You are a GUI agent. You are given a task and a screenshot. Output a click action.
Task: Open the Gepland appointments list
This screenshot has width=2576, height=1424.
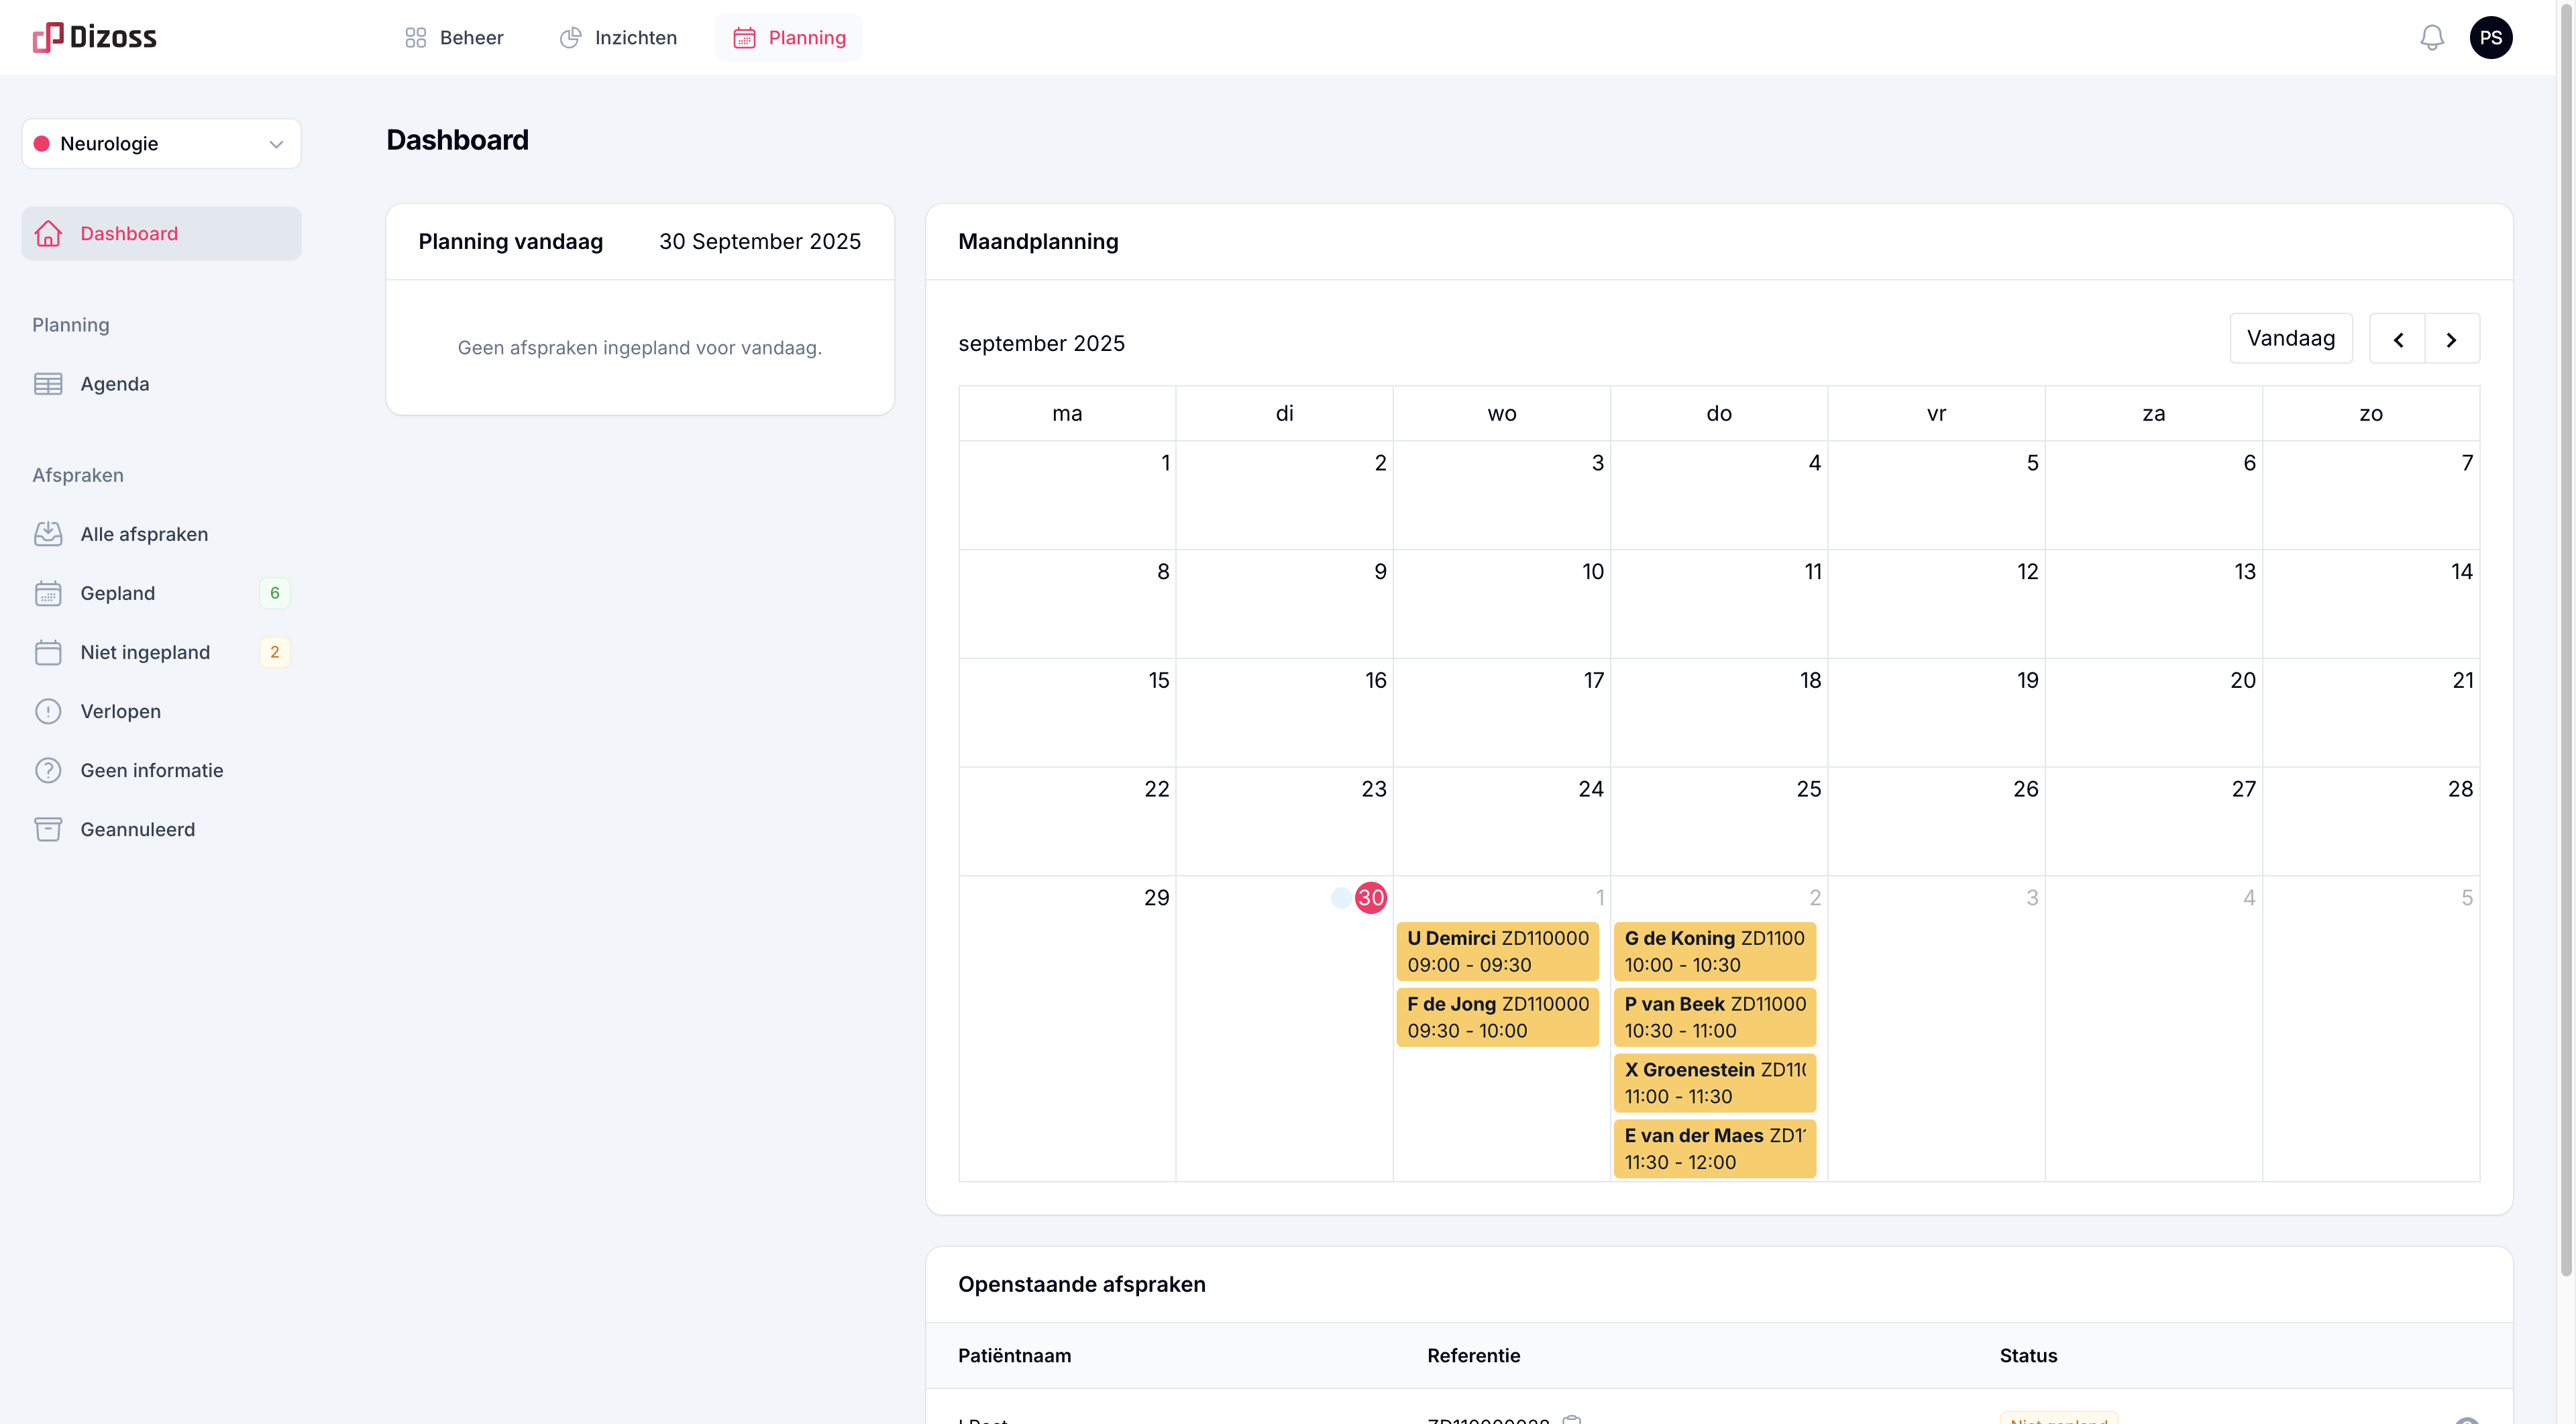[118, 593]
